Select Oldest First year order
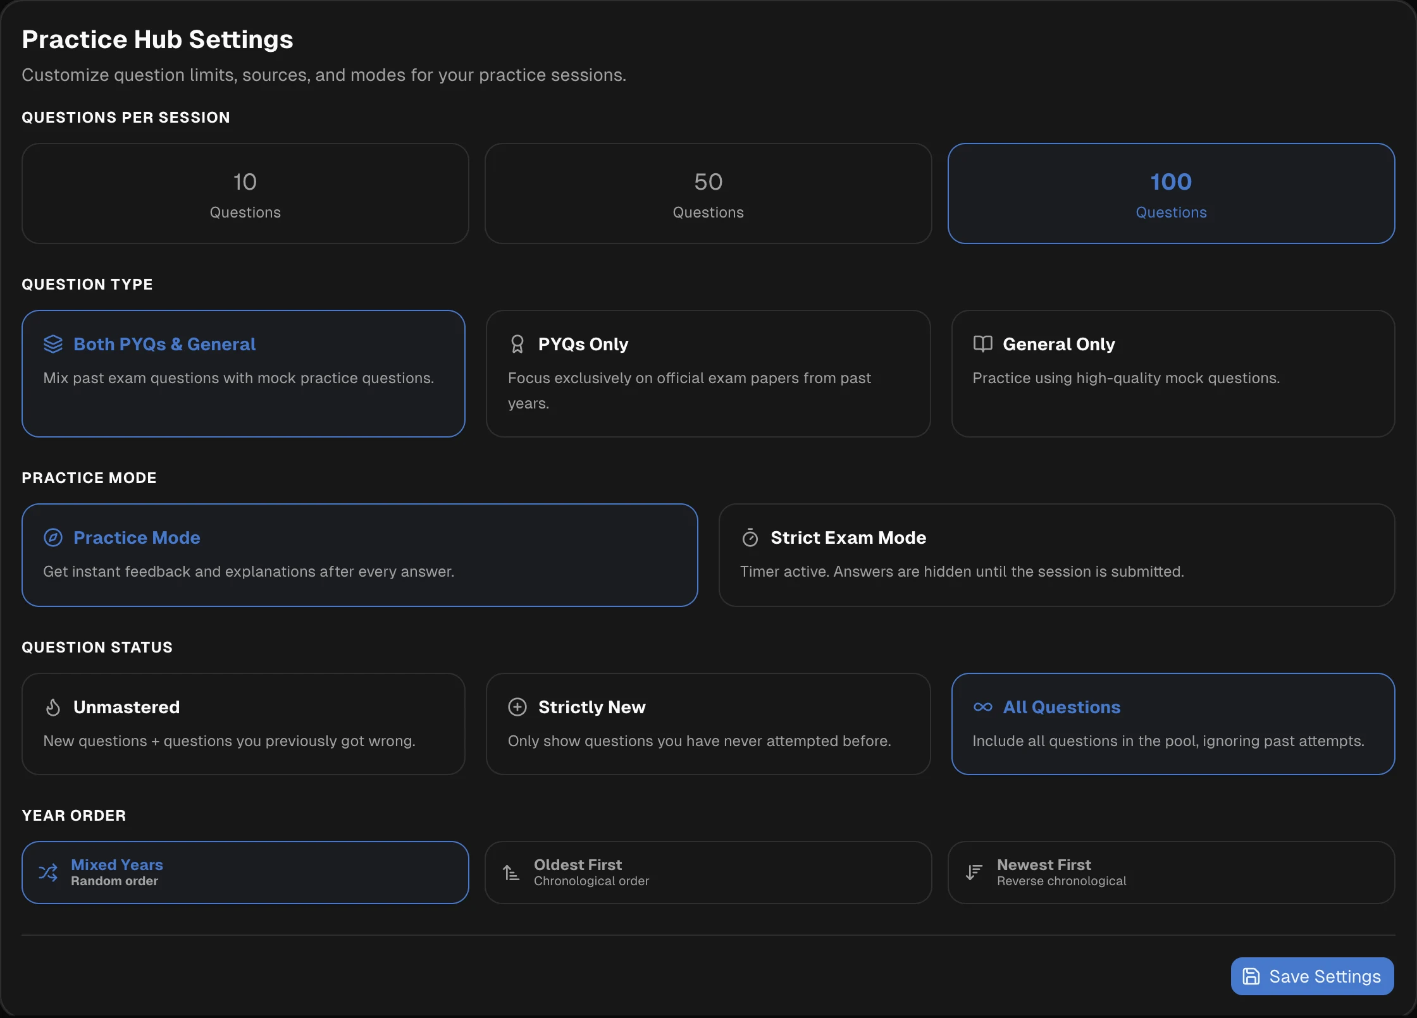The width and height of the screenshot is (1417, 1018). coord(708,873)
